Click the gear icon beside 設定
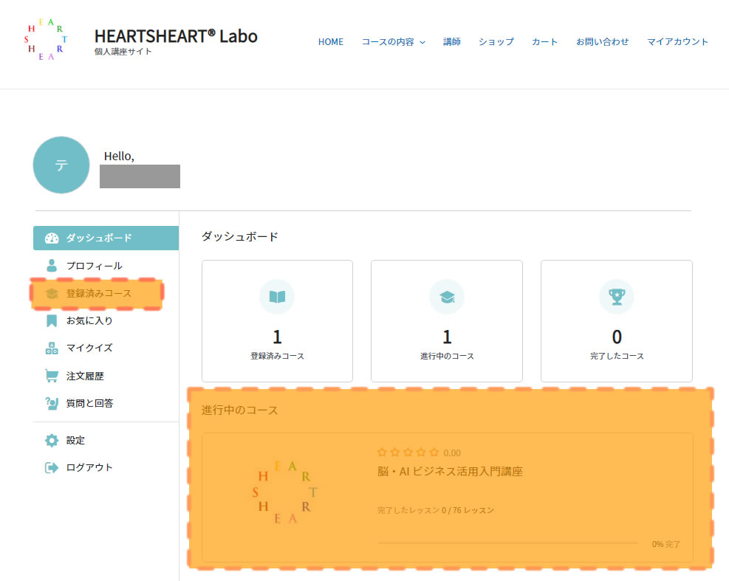Image resolution: width=729 pixels, height=581 pixels. (52, 440)
